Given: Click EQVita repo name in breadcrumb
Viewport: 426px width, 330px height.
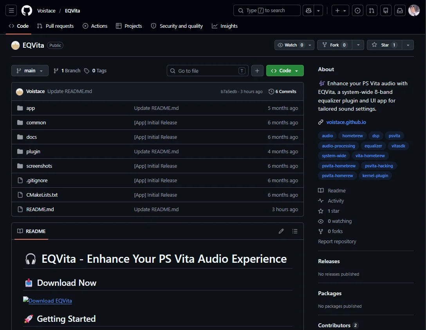Looking at the screenshot, I should (x=72, y=11).
